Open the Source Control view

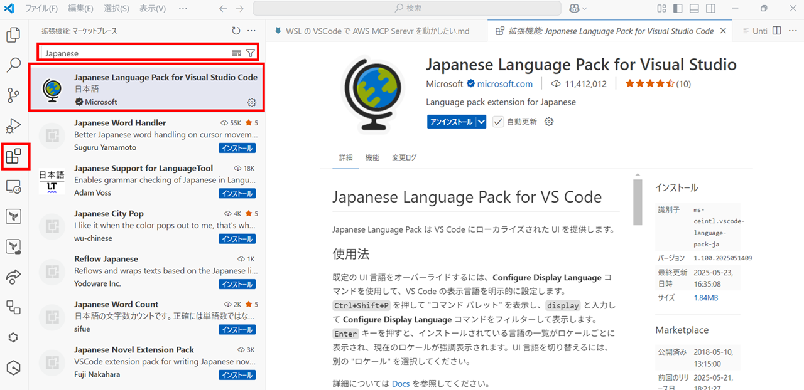[x=13, y=95]
